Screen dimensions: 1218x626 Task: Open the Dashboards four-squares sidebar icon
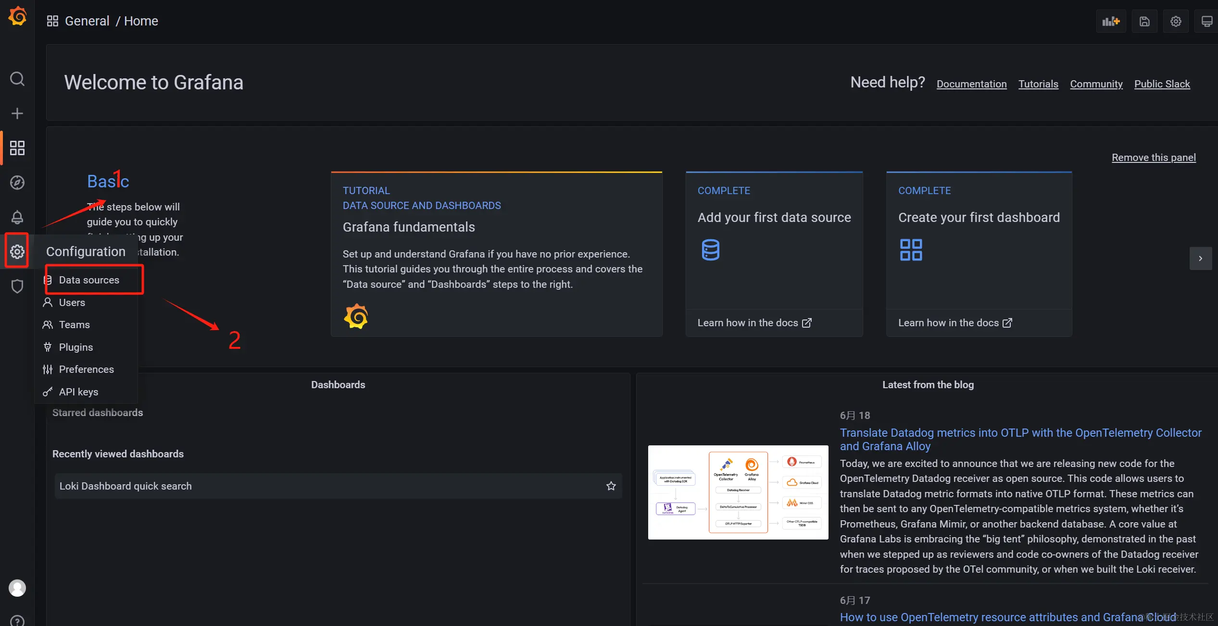tap(17, 148)
